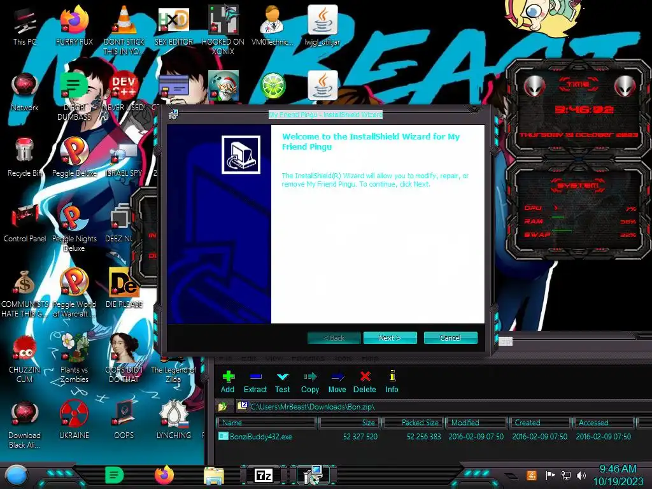This screenshot has height=489, width=652.
Task: Select The Legend of Zilda shortcut
Action: 173,370
